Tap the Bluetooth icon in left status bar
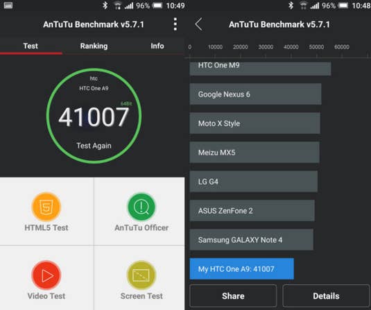Image resolution: width=371 pixels, height=310 pixels. tap(105, 6)
